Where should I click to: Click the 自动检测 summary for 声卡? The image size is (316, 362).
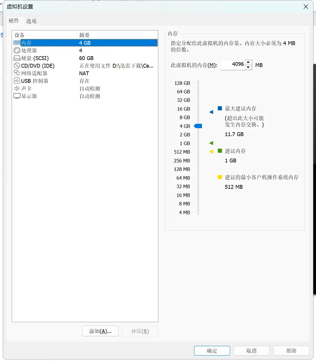point(90,88)
